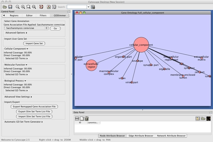The width and height of the screenshot is (213, 142).
Task: Expand Automatic GO Set Term Generator
Action: point(23,122)
